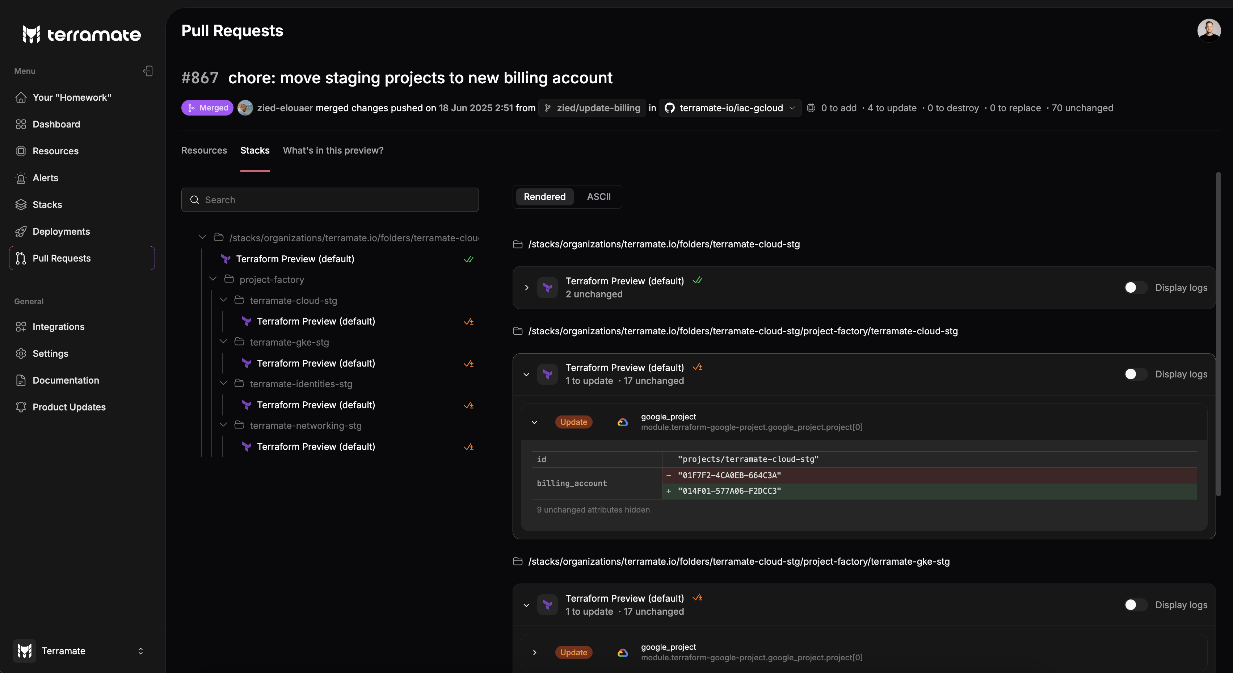Click the Product Updates bell icon

(x=21, y=407)
